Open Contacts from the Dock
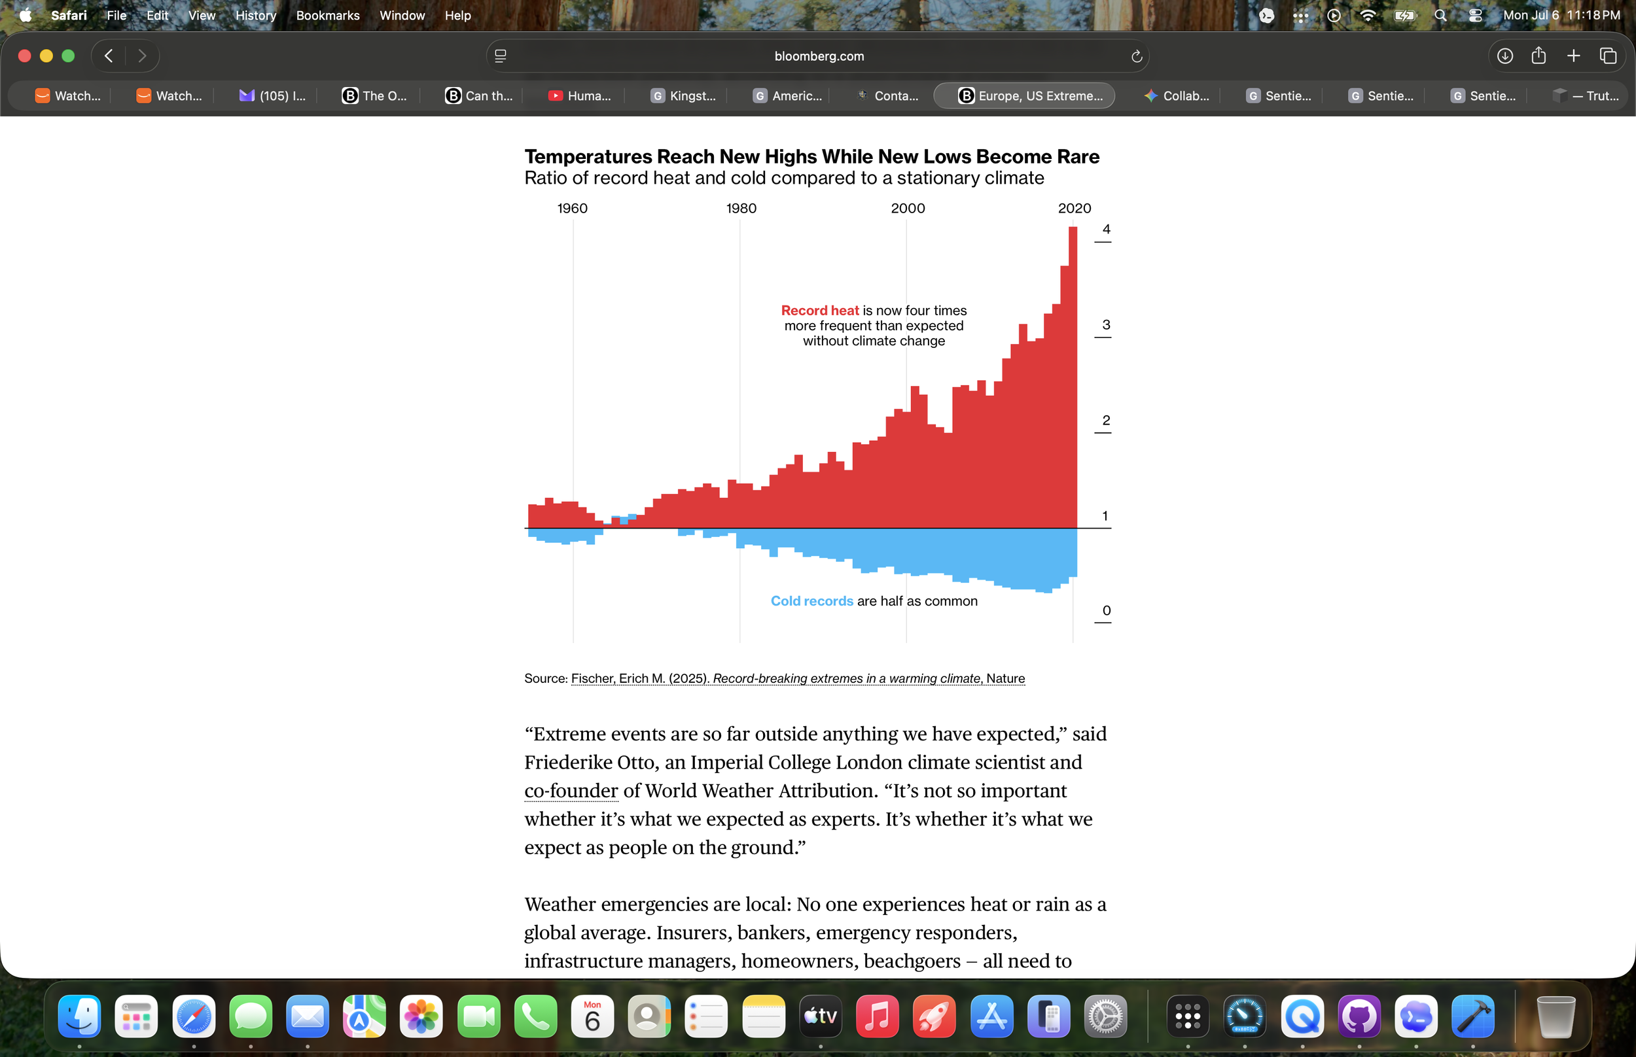This screenshot has height=1057, width=1636. pyautogui.click(x=649, y=1016)
